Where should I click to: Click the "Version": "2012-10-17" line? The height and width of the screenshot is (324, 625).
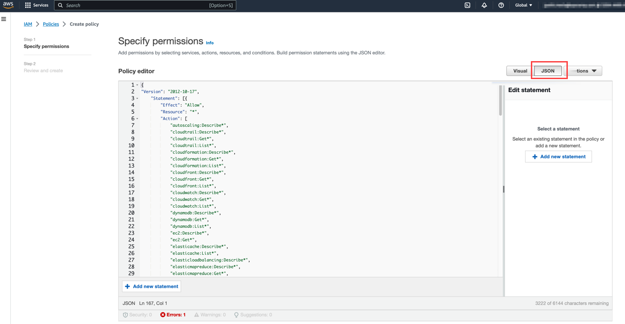[170, 92]
